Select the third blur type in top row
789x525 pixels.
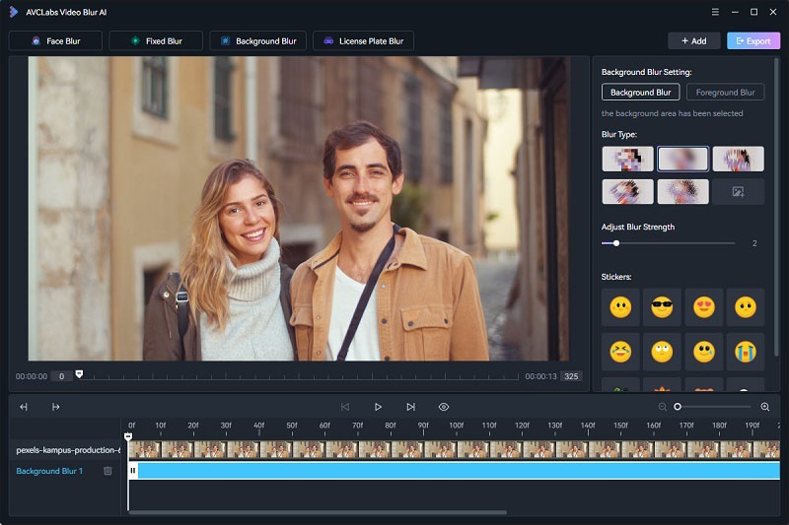click(x=738, y=160)
